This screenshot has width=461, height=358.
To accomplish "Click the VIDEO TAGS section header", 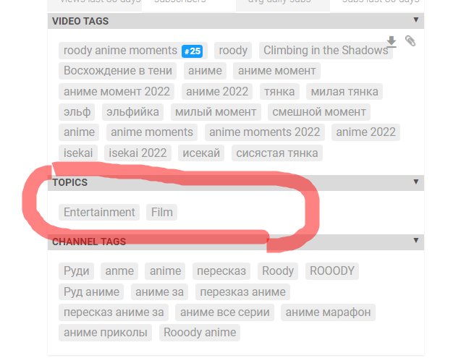I will 236,21.
